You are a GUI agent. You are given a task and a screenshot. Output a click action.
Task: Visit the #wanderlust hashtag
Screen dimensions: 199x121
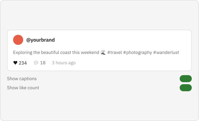[166, 52]
